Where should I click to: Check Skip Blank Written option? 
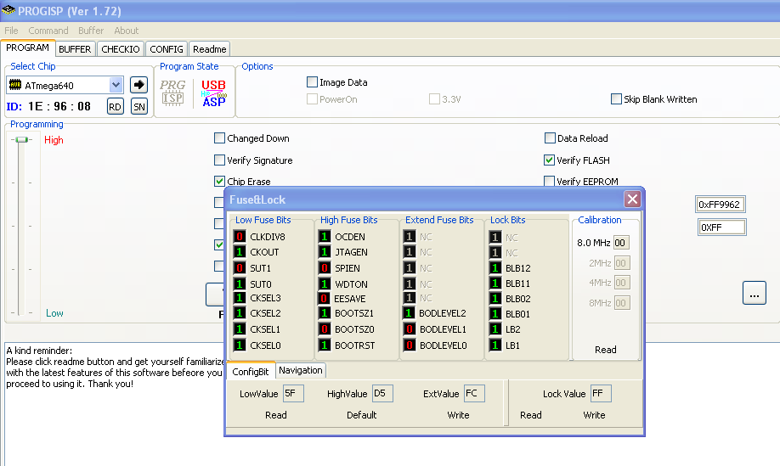(x=616, y=98)
